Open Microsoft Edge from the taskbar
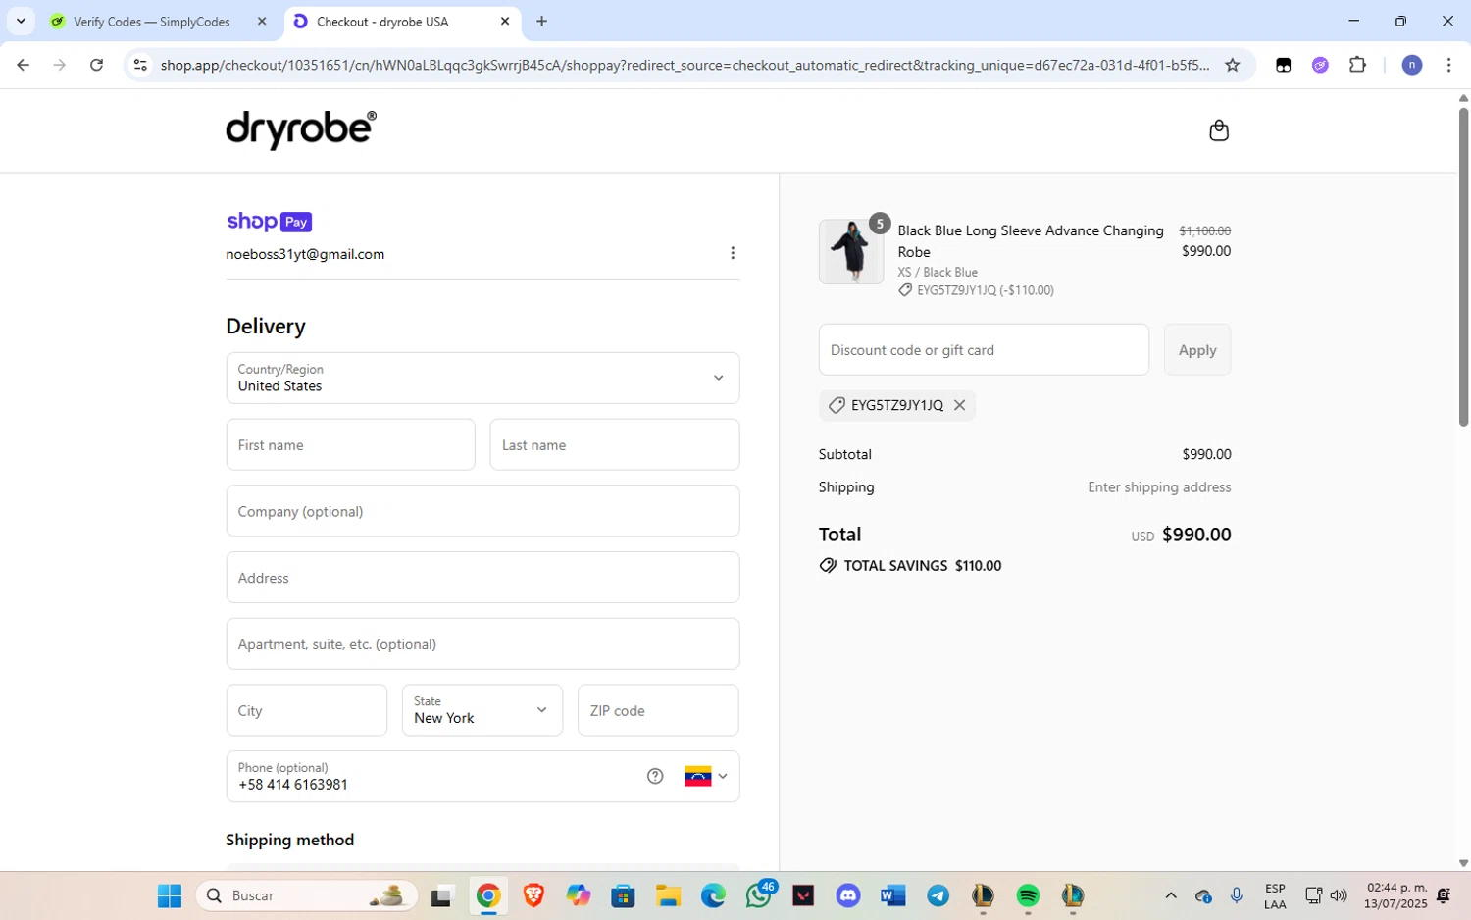Viewport: 1471px width, 920px height. click(x=713, y=895)
